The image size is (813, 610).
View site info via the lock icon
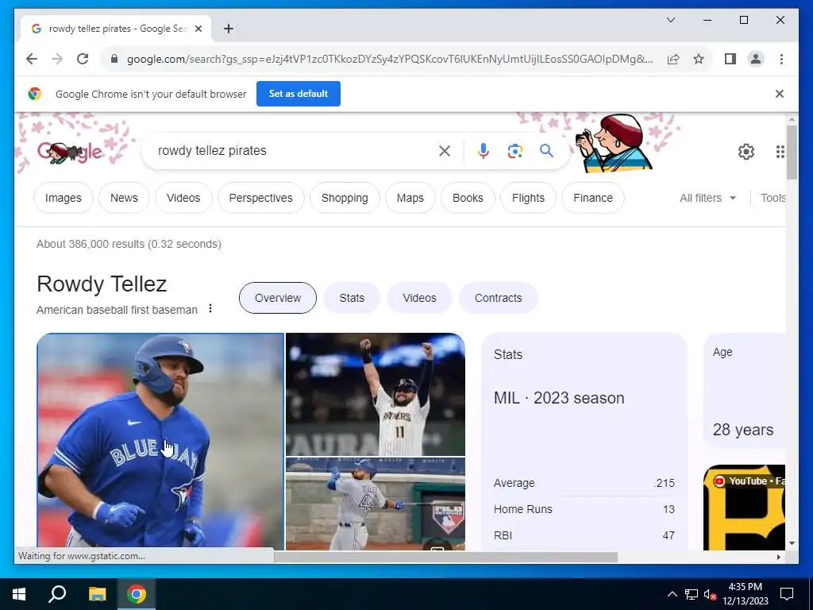tap(114, 59)
